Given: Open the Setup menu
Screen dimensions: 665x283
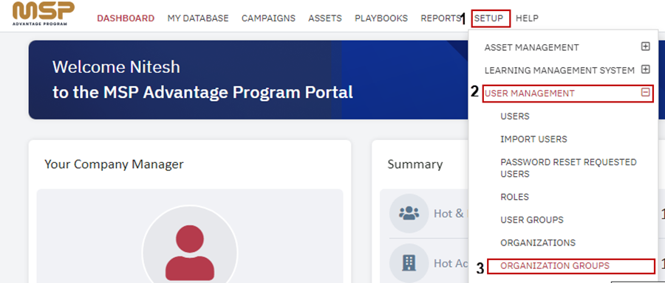Looking at the screenshot, I should tap(488, 18).
